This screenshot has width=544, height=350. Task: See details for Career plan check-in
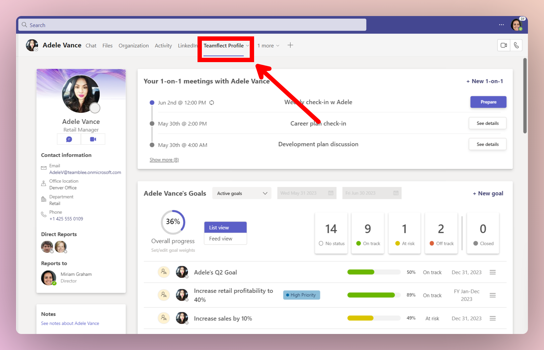pos(487,123)
